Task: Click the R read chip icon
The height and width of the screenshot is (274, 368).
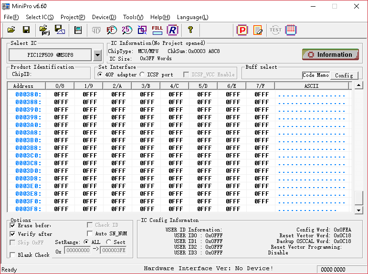Action: (172, 30)
